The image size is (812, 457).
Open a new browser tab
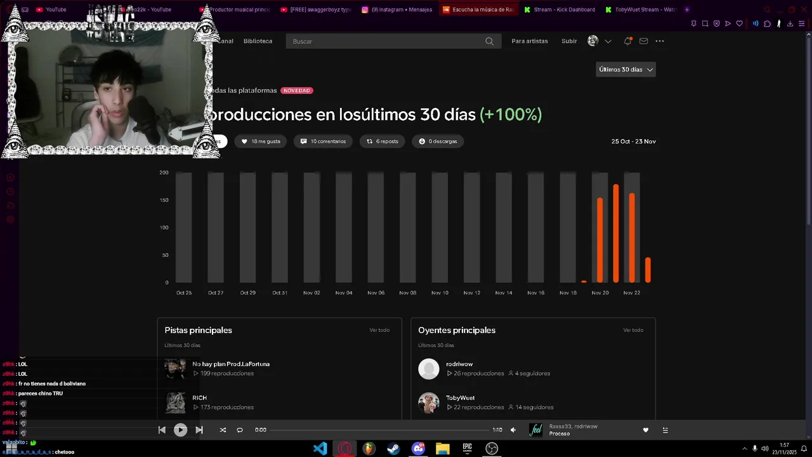687,10
